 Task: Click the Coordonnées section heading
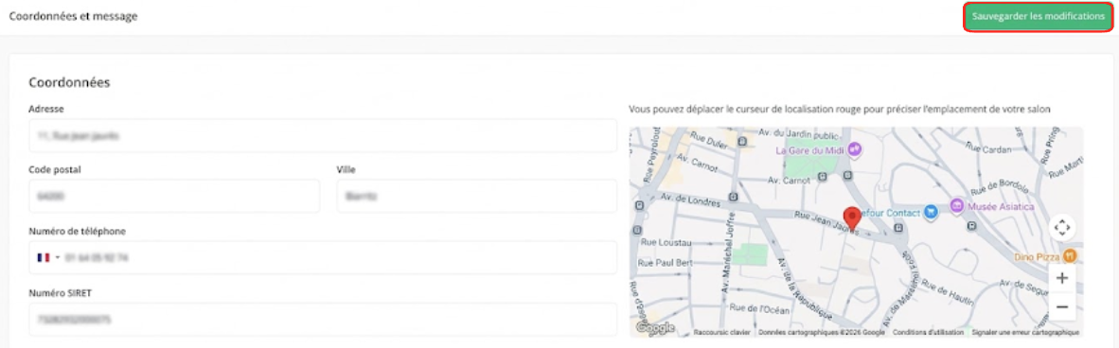[x=69, y=82]
